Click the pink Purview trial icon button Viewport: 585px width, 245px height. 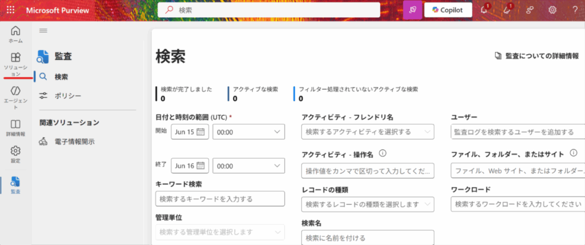coord(412,10)
